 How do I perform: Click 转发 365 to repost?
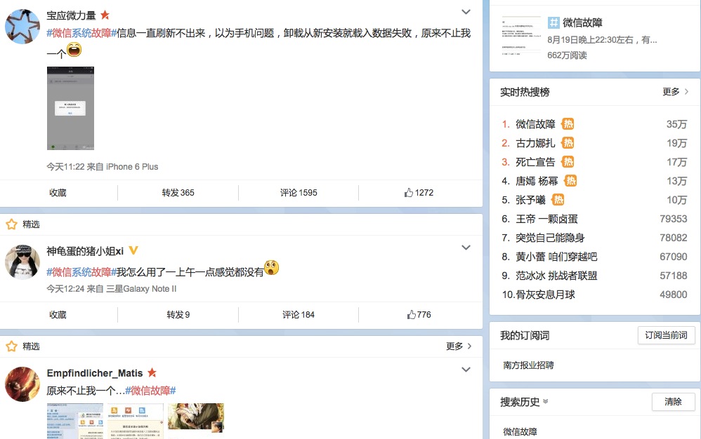(x=178, y=193)
